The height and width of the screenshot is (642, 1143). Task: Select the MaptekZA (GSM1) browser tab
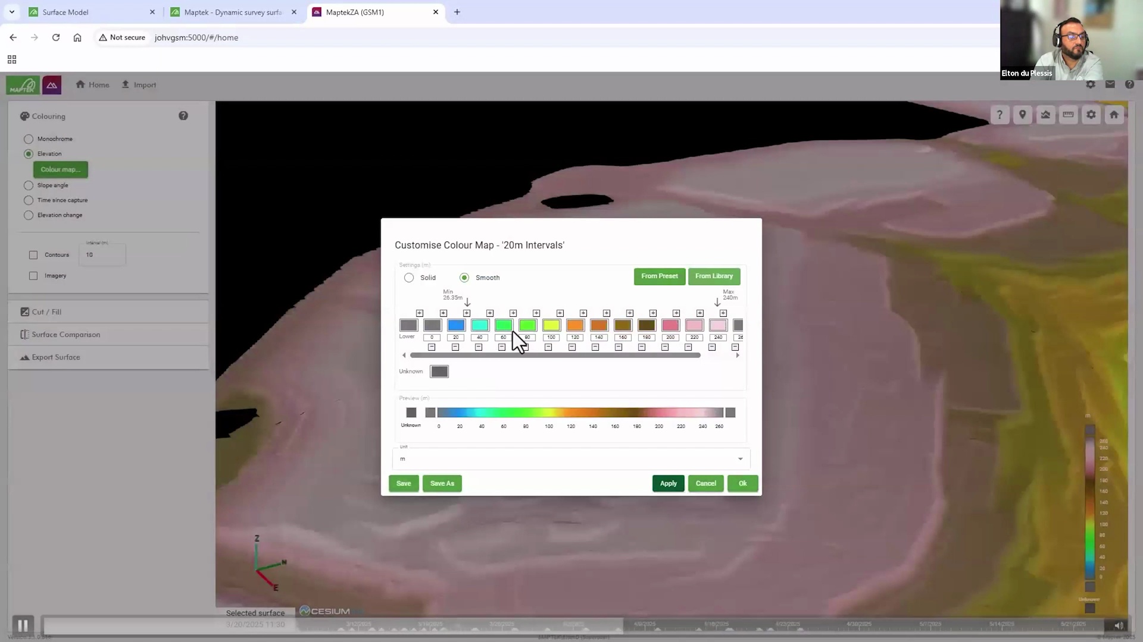(375, 12)
